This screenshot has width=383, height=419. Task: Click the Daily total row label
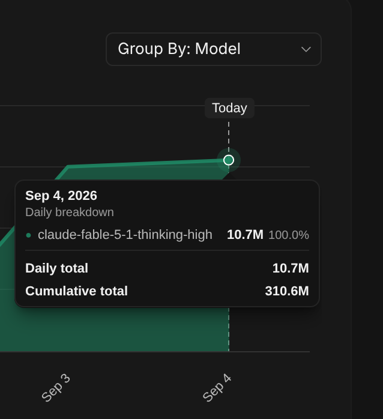(56, 268)
